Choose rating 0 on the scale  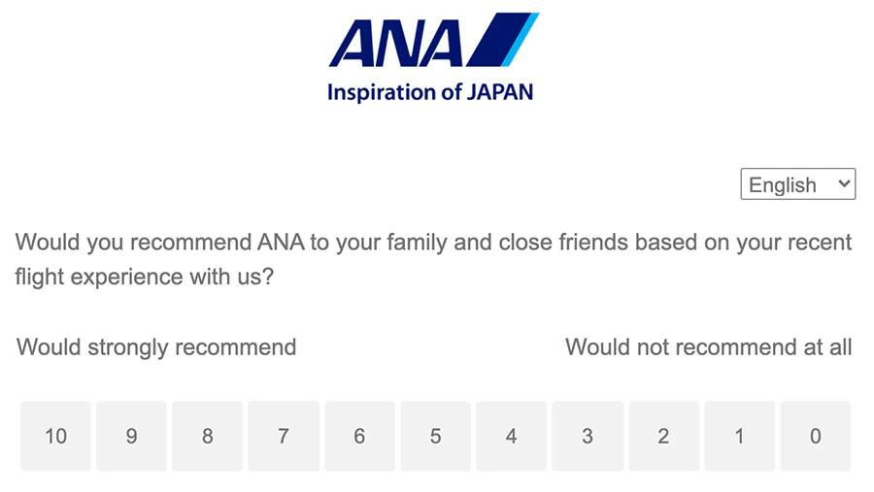click(x=815, y=437)
